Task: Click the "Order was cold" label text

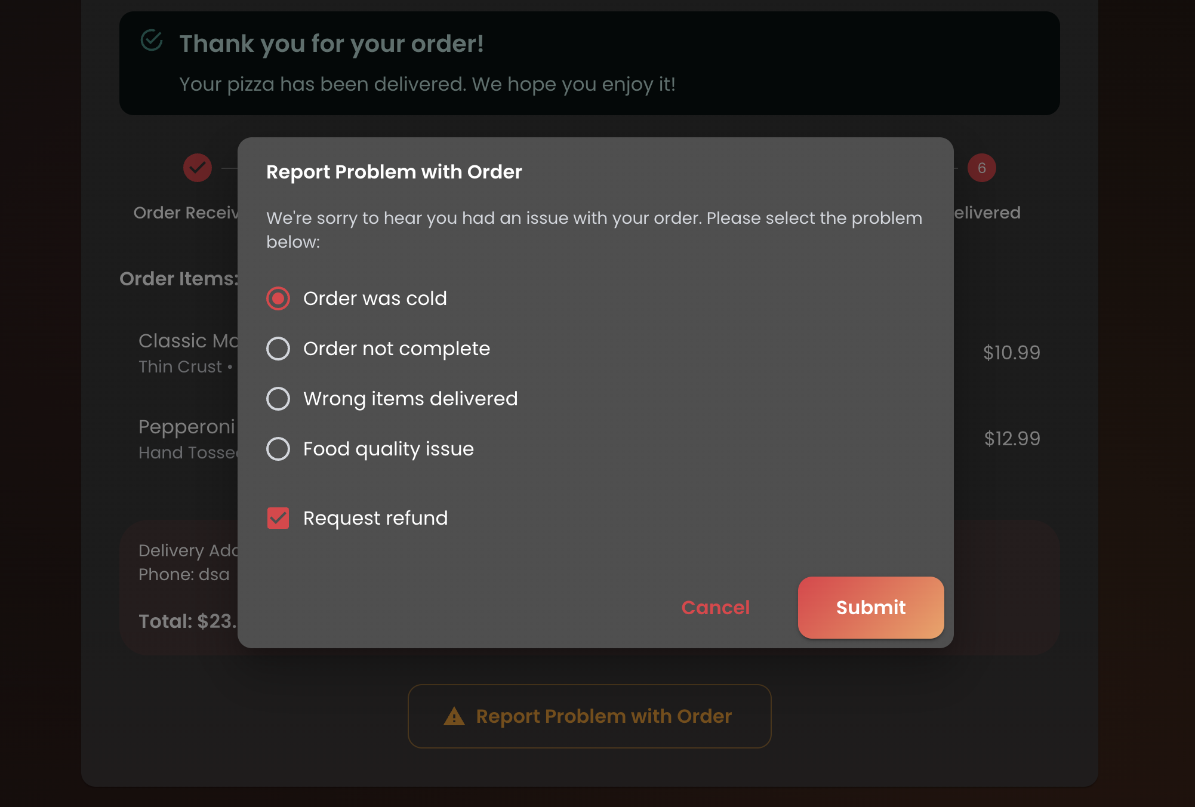Action: point(375,298)
